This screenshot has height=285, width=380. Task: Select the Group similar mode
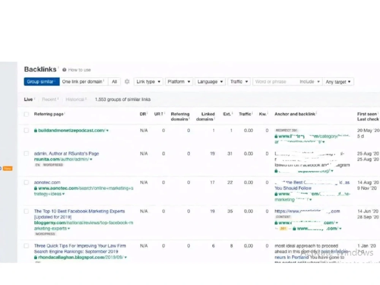(42, 82)
